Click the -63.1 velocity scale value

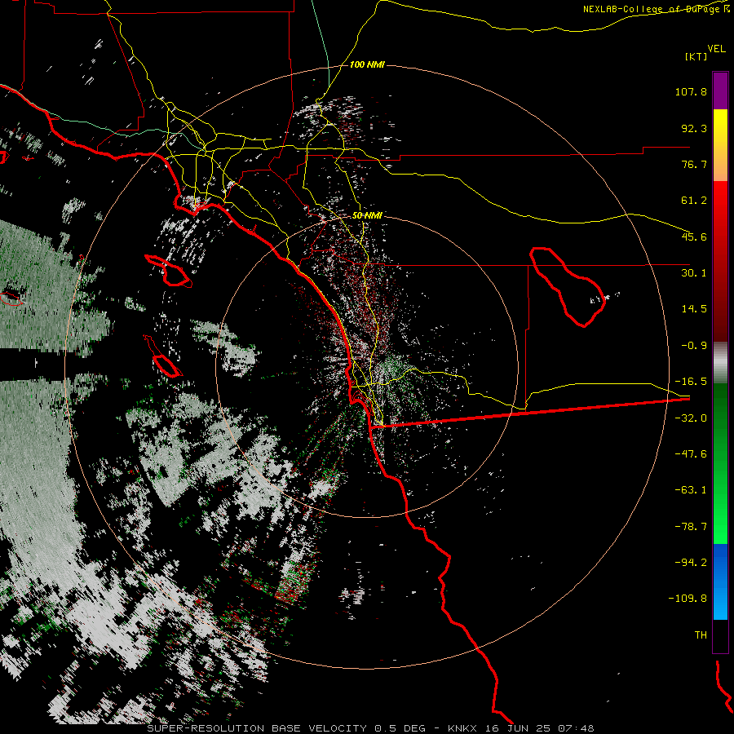691,490
